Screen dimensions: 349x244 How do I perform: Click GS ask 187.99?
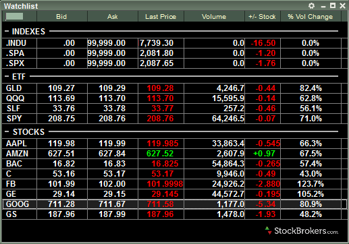tap(112, 214)
